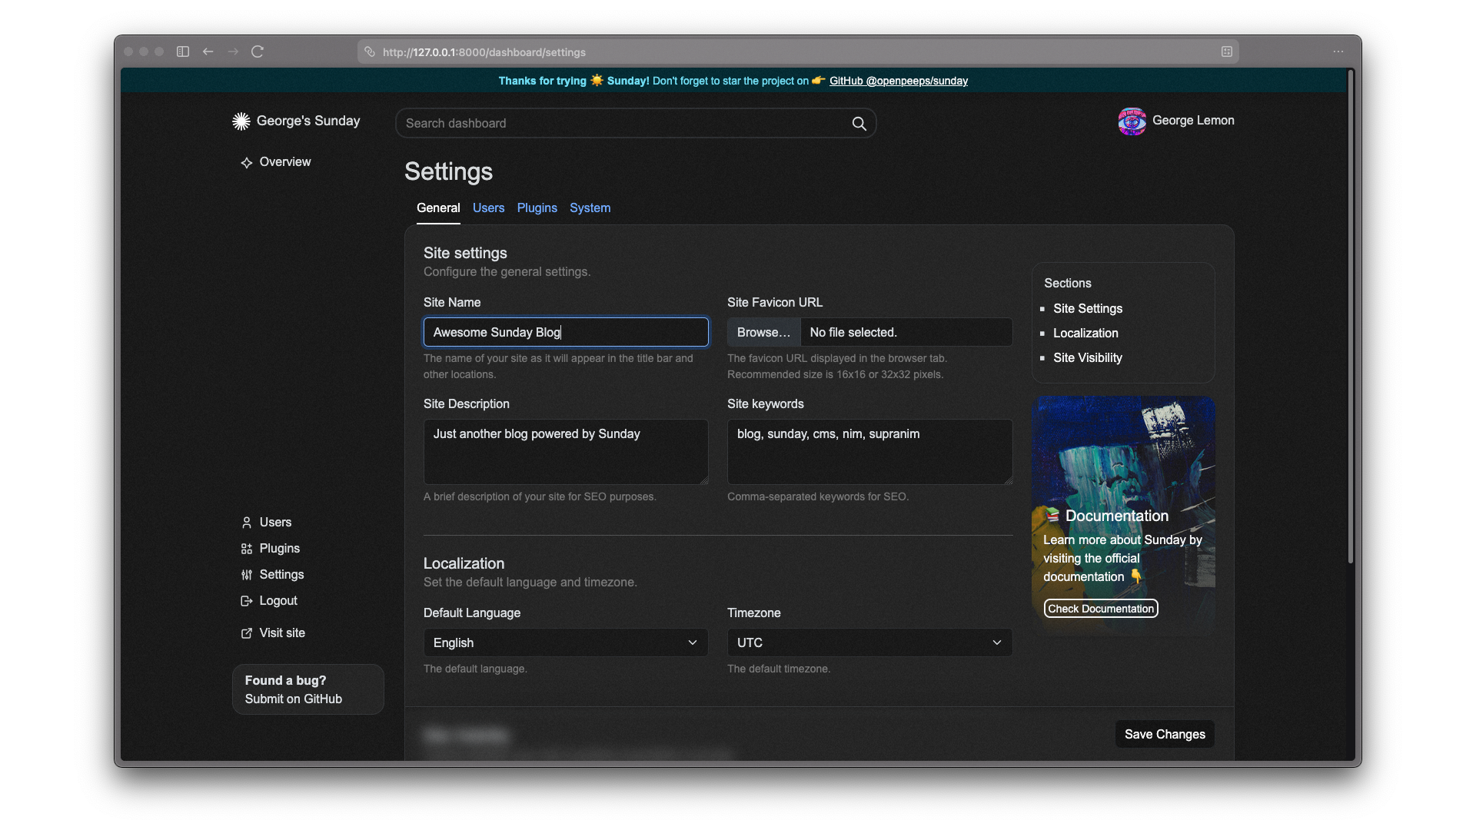Click the Users person icon in sidebar
Screen dimensions: 1476x830
tap(246, 523)
